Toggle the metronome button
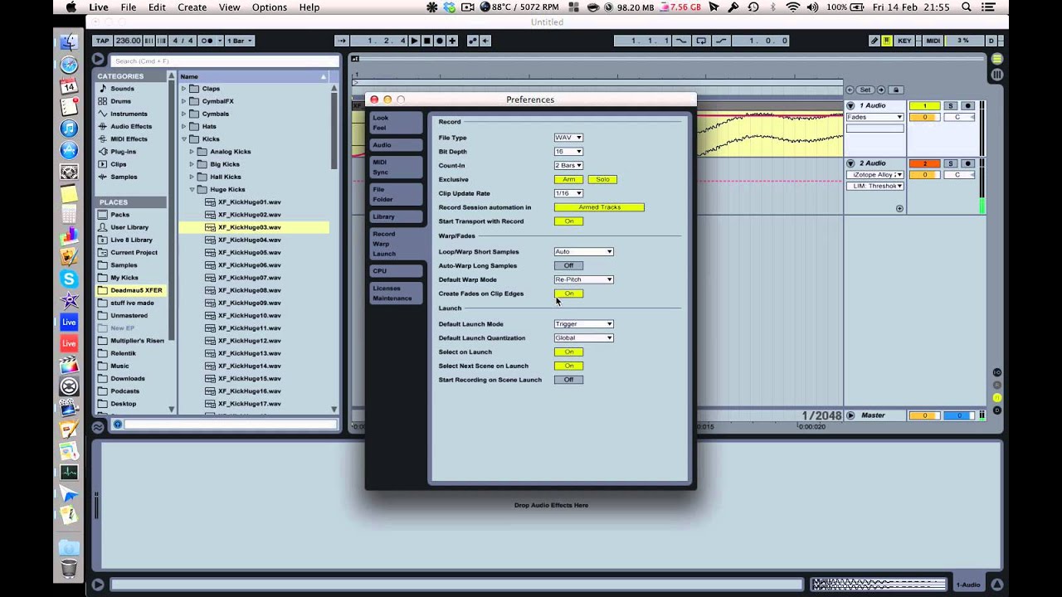 point(207,41)
